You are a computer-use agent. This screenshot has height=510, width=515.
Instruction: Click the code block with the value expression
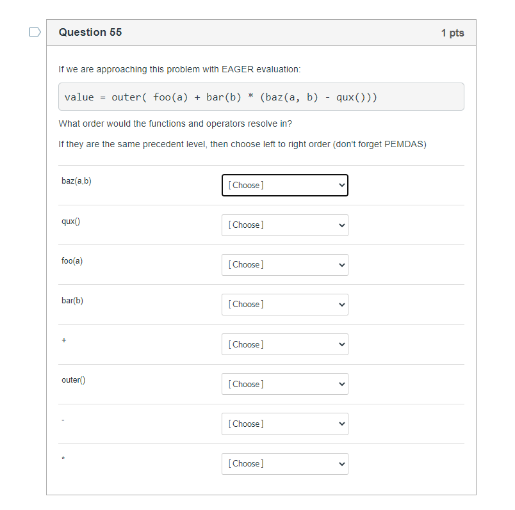coord(261,97)
